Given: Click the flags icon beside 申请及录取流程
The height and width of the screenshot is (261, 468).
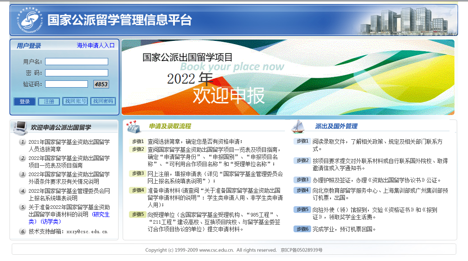Looking at the screenshot, I should coord(133,126).
